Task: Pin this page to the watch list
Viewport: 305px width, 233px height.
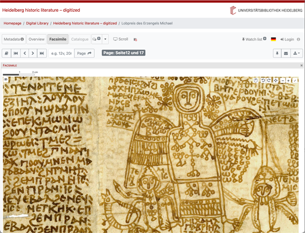Action: click(277, 53)
